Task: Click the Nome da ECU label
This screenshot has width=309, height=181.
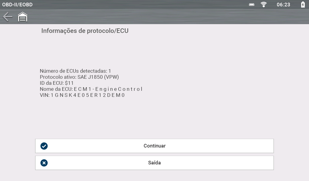Action: click(x=56, y=89)
